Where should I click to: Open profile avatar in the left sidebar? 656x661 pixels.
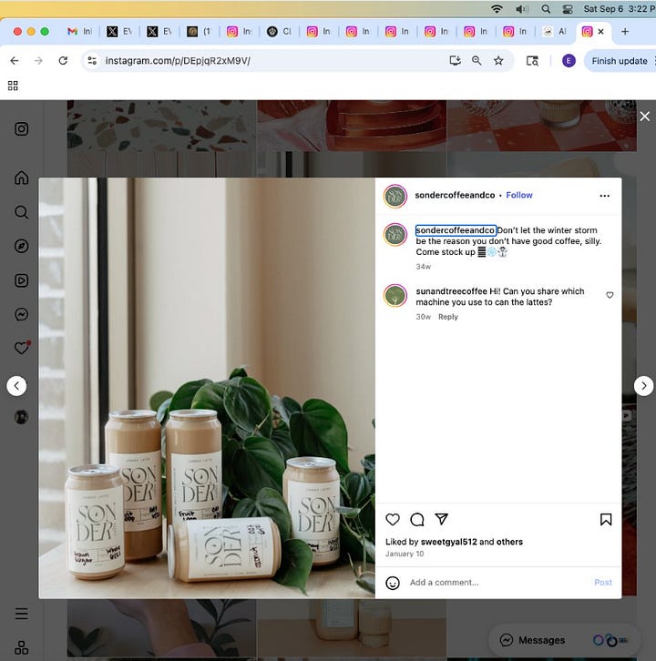pyautogui.click(x=22, y=417)
